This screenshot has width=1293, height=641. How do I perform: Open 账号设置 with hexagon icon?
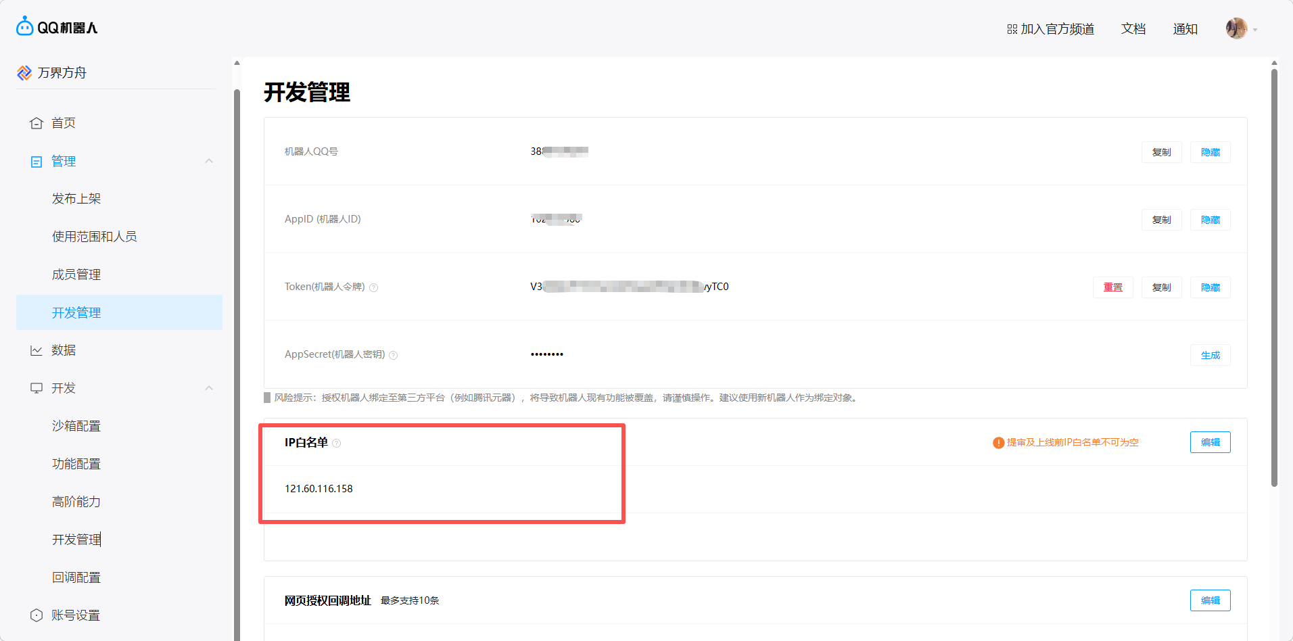37,615
